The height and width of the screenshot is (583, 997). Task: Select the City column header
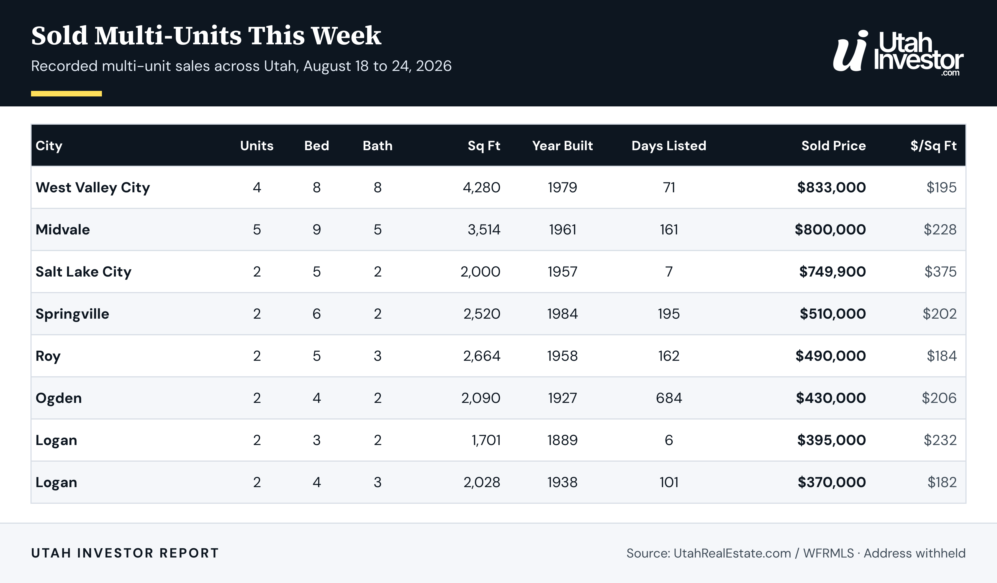click(x=49, y=146)
